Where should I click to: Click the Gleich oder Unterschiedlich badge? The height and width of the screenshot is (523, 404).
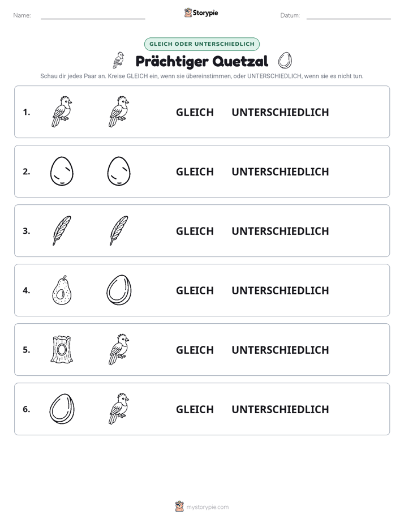pos(201,44)
